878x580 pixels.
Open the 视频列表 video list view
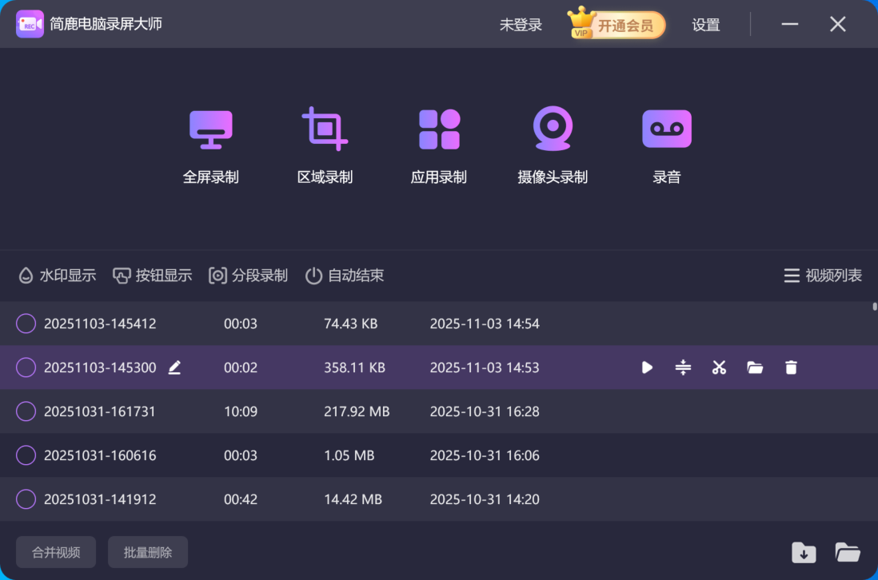tap(822, 275)
